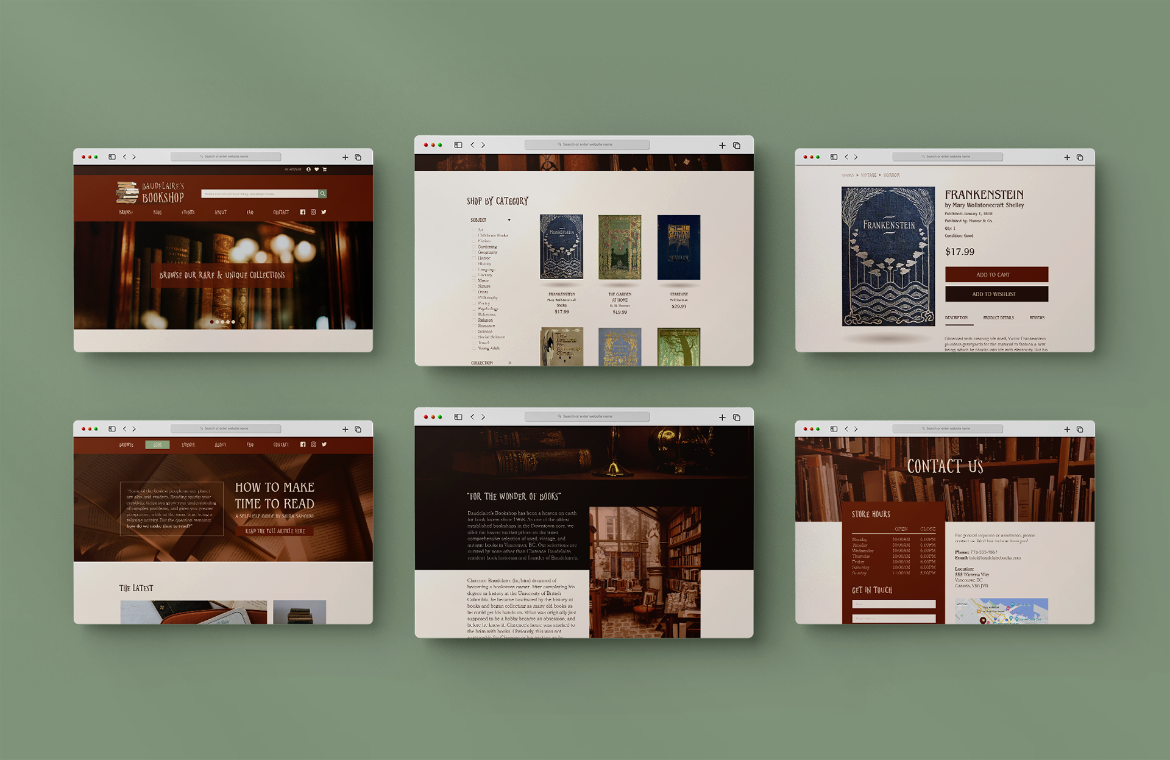1170x760 pixels.
Task: Open Stardust book cover thumbnail
Action: pos(678,247)
